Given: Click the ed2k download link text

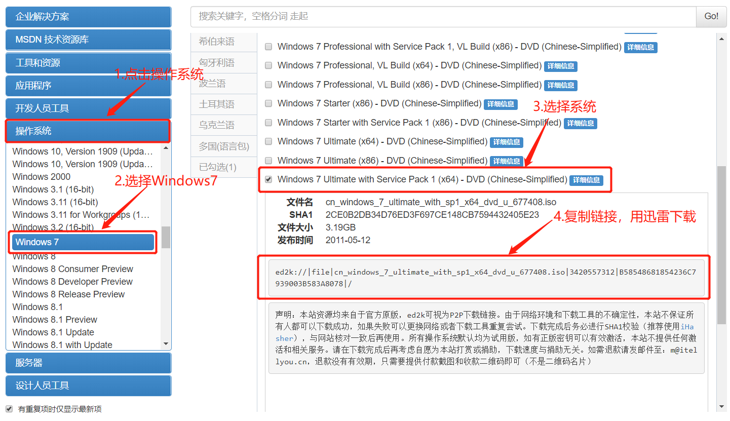Looking at the screenshot, I should (x=486, y=278).
